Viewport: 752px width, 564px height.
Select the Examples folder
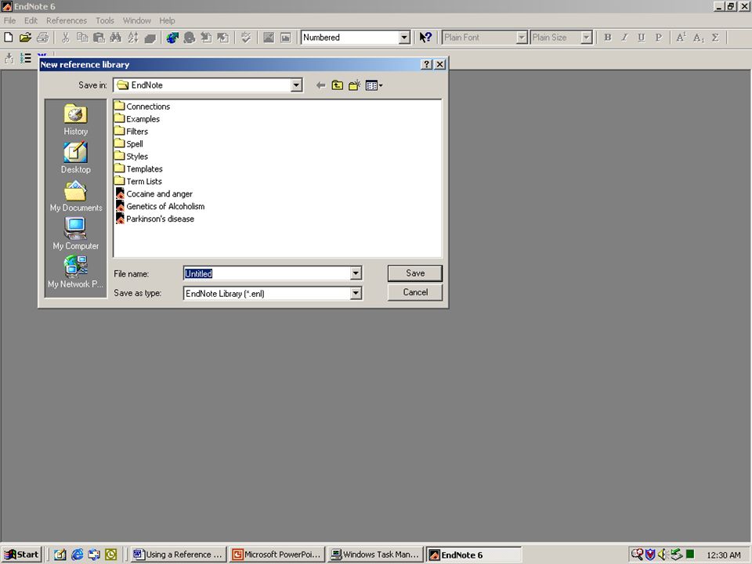[x=137, y=119]
